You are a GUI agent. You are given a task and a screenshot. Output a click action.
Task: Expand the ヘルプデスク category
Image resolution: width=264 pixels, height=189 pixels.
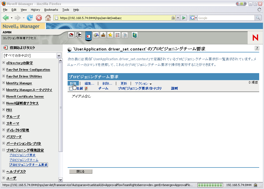(3, 171)
